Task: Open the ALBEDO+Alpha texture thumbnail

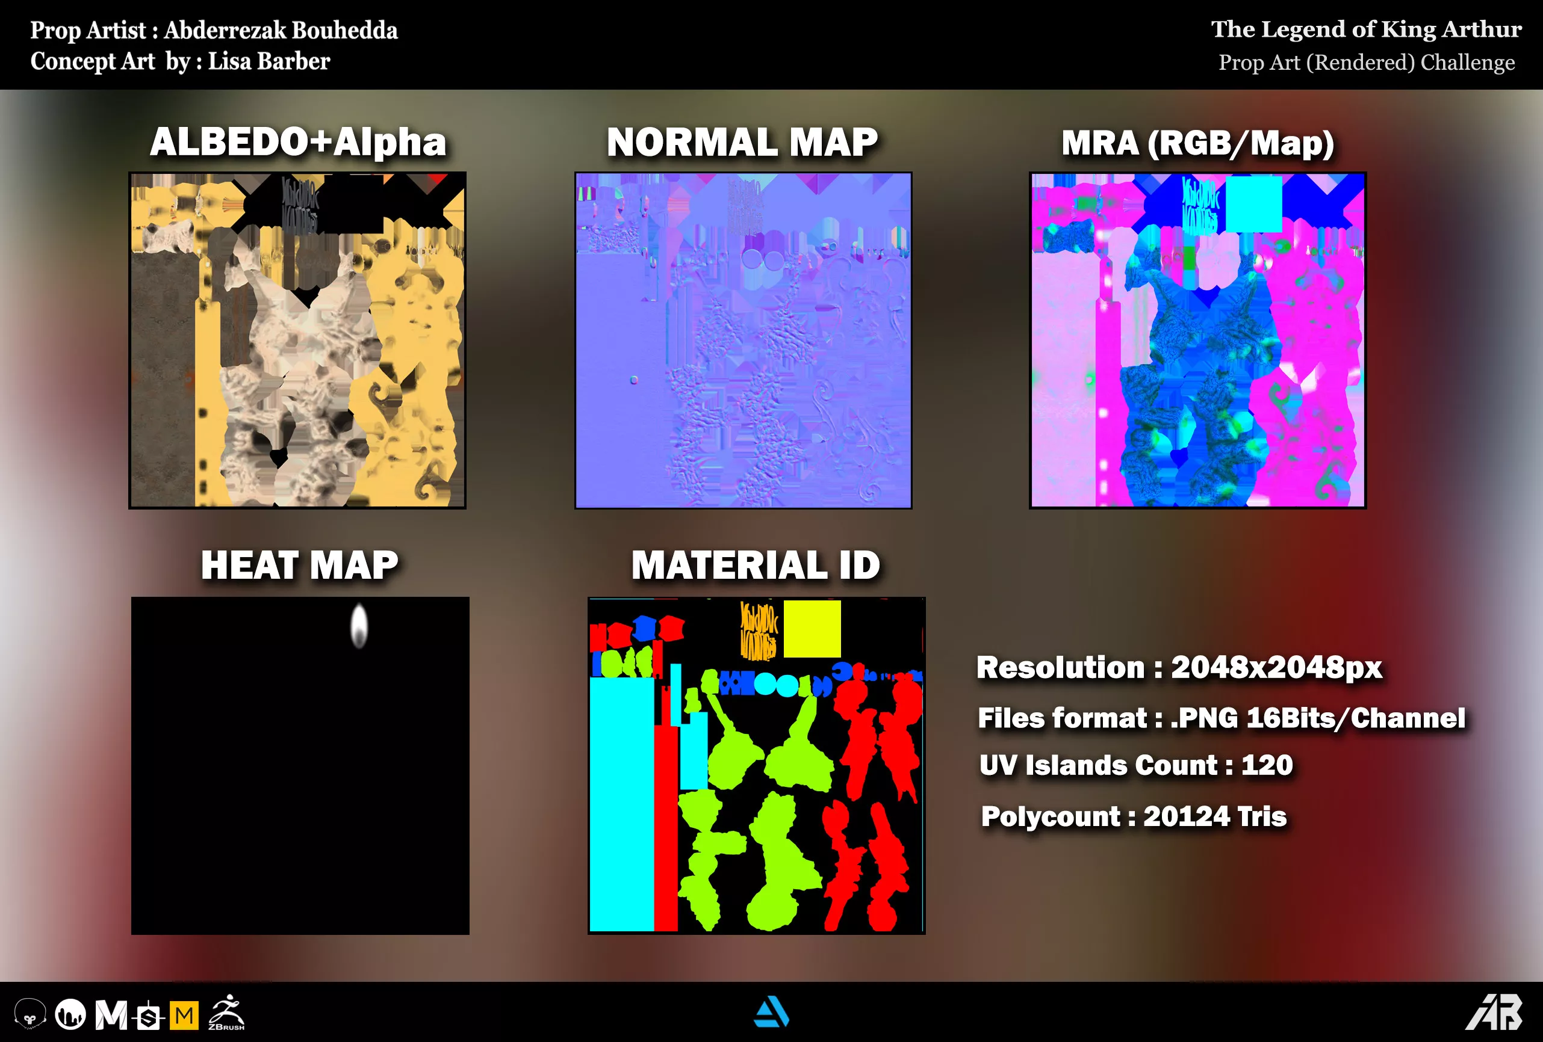Action: (297, 341)
